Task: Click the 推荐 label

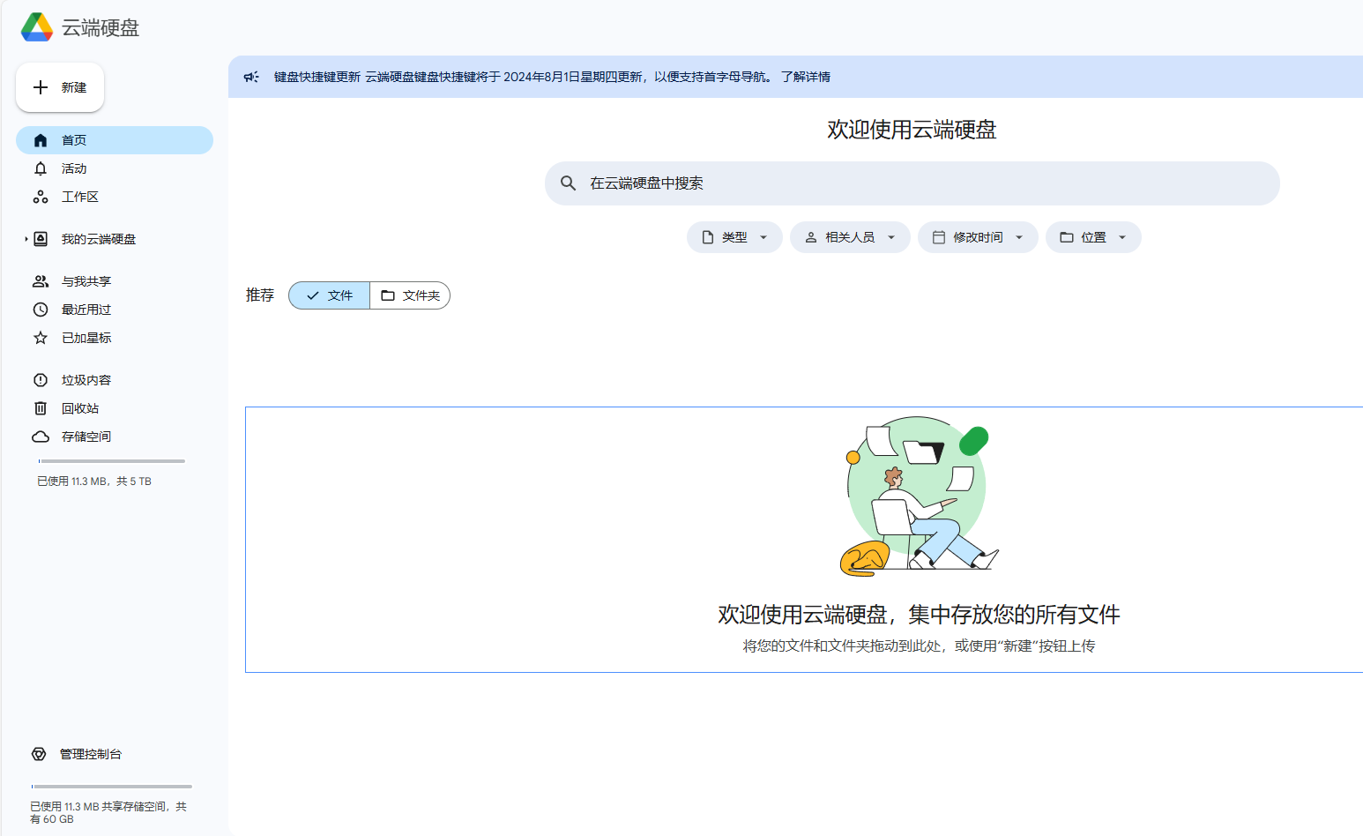Action: pos(260,295)
